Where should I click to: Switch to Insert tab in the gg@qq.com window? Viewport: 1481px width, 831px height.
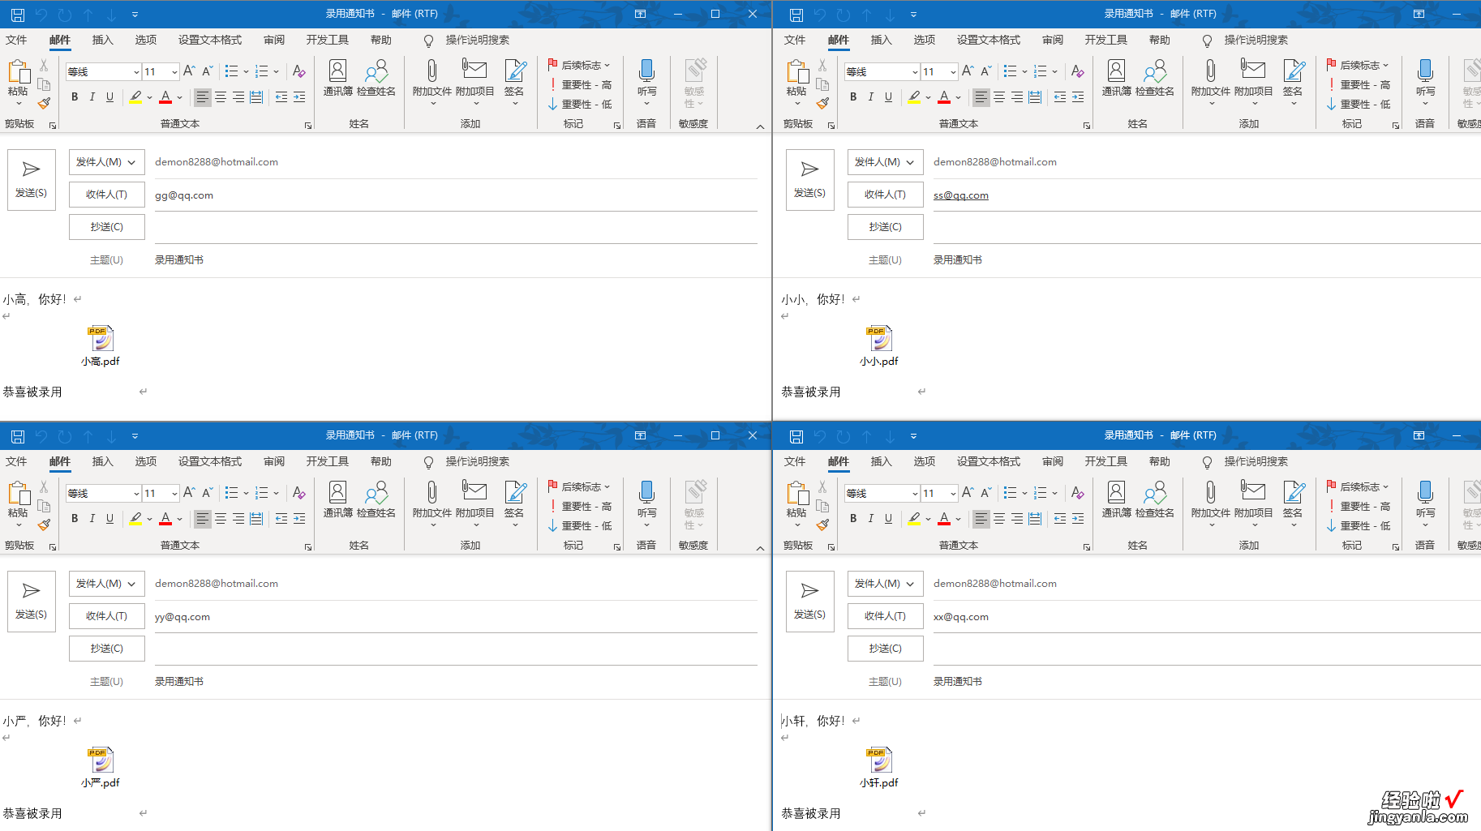click(x=103, y=40)
